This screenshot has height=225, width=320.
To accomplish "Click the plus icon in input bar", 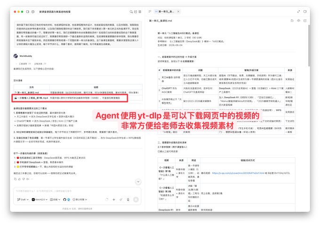I will (114, 200).
